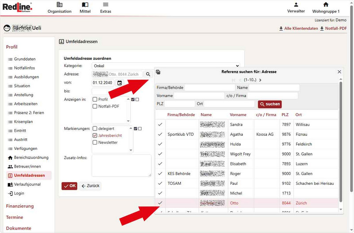Open the Extras menu
Viewport: 354px width, 233px height.
[x=106, y=8]
